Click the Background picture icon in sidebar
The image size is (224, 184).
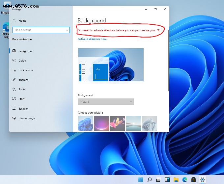14,51
